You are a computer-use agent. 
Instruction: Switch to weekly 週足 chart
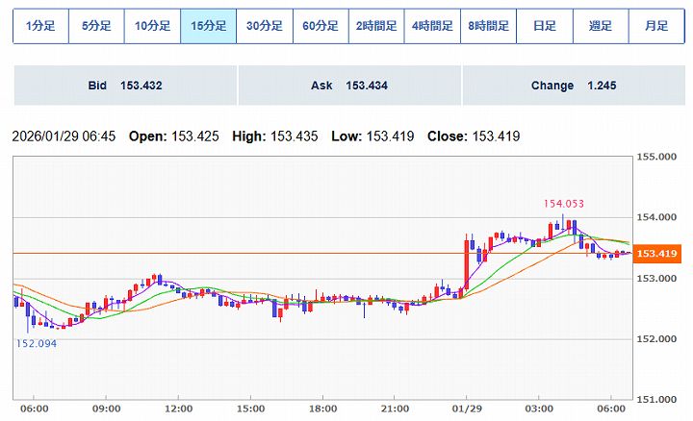pos(600,26)
